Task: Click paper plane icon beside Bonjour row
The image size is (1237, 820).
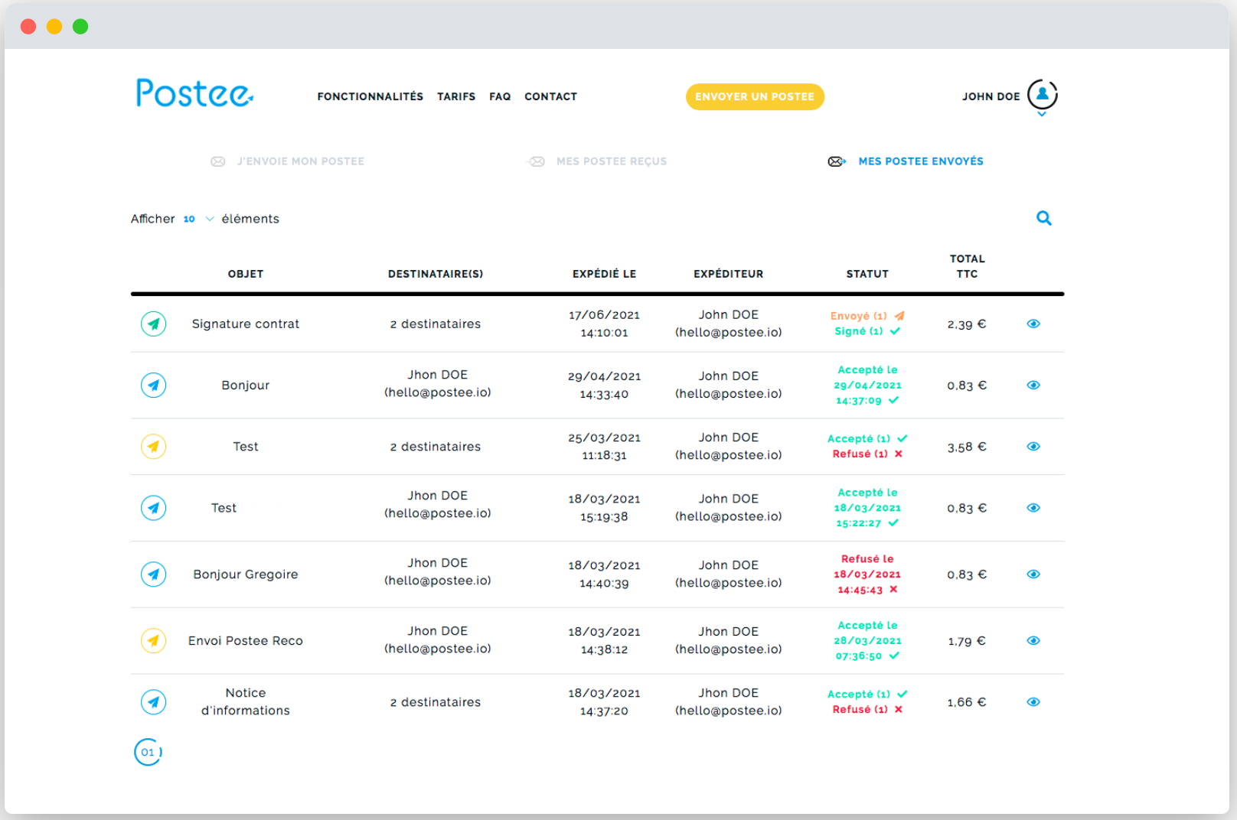Action: [154, 386]
